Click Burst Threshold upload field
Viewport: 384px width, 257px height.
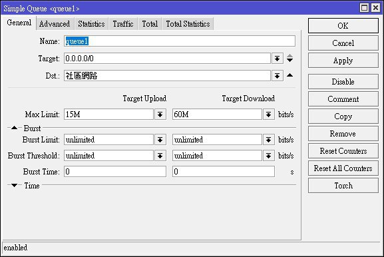[108, 156]
